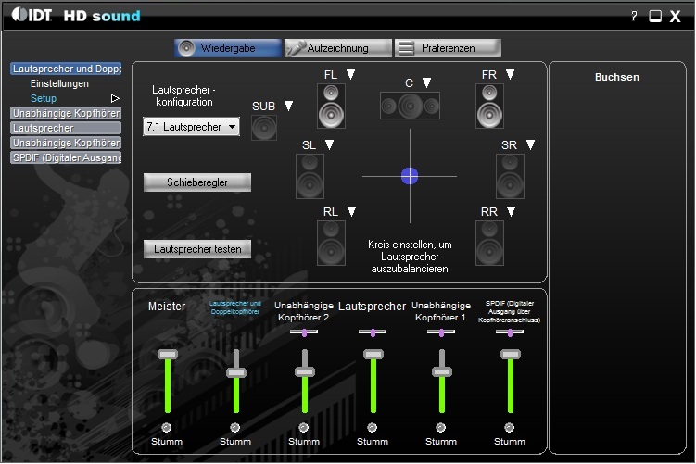
Task: Mute Lautsprecher und Doppelkopfhörer channel
Action: pos(234,428)
